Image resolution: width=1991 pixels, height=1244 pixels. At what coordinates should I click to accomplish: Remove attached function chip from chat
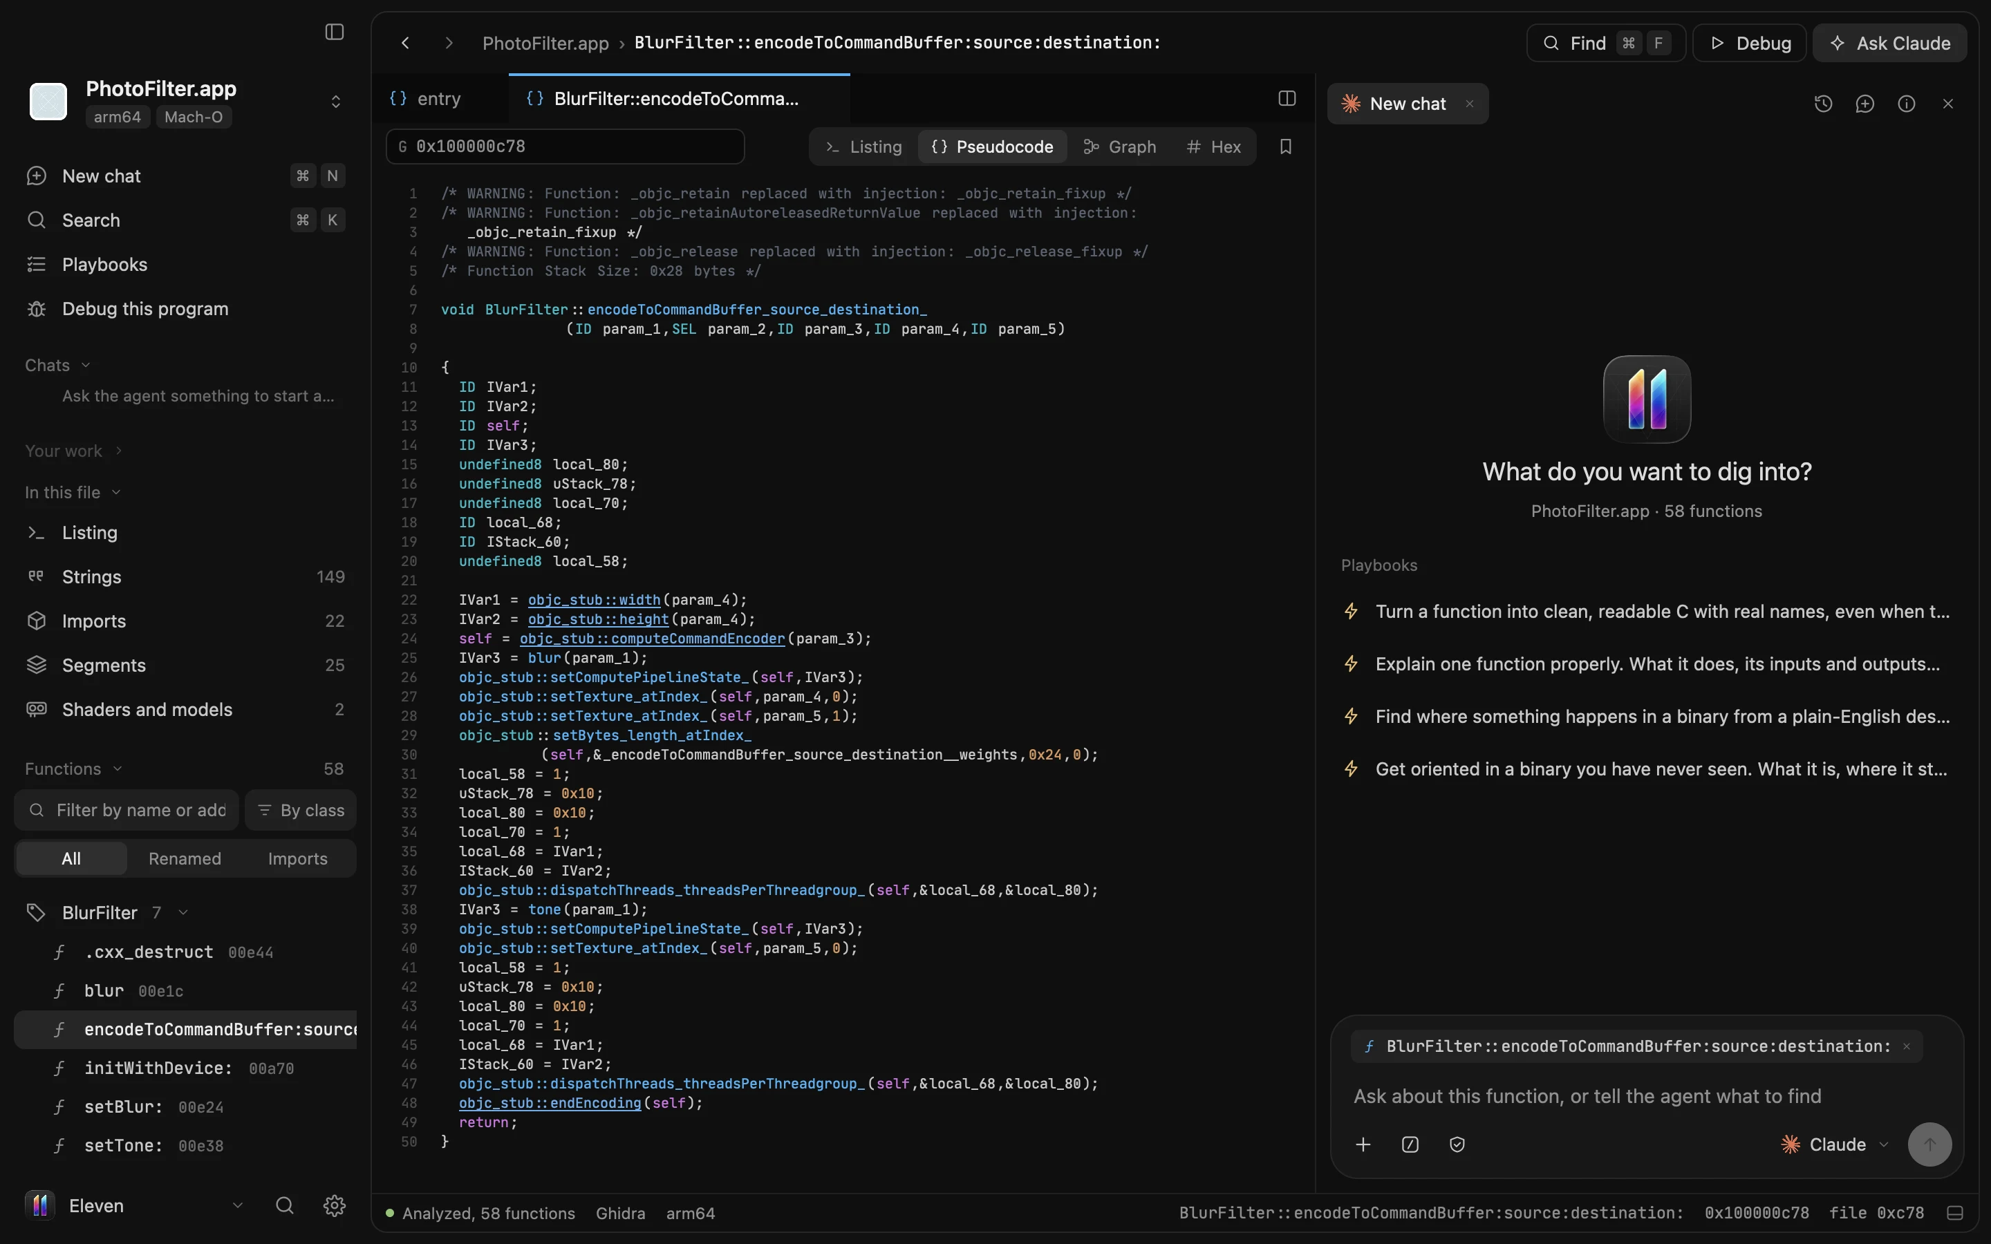(x=1906, y=1046)
